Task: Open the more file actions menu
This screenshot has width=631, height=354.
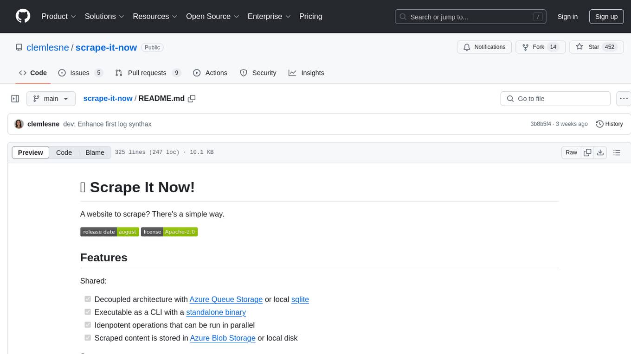Action: tap(624, 99)
